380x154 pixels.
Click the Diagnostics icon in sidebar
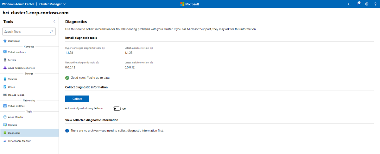coord(5,133)
